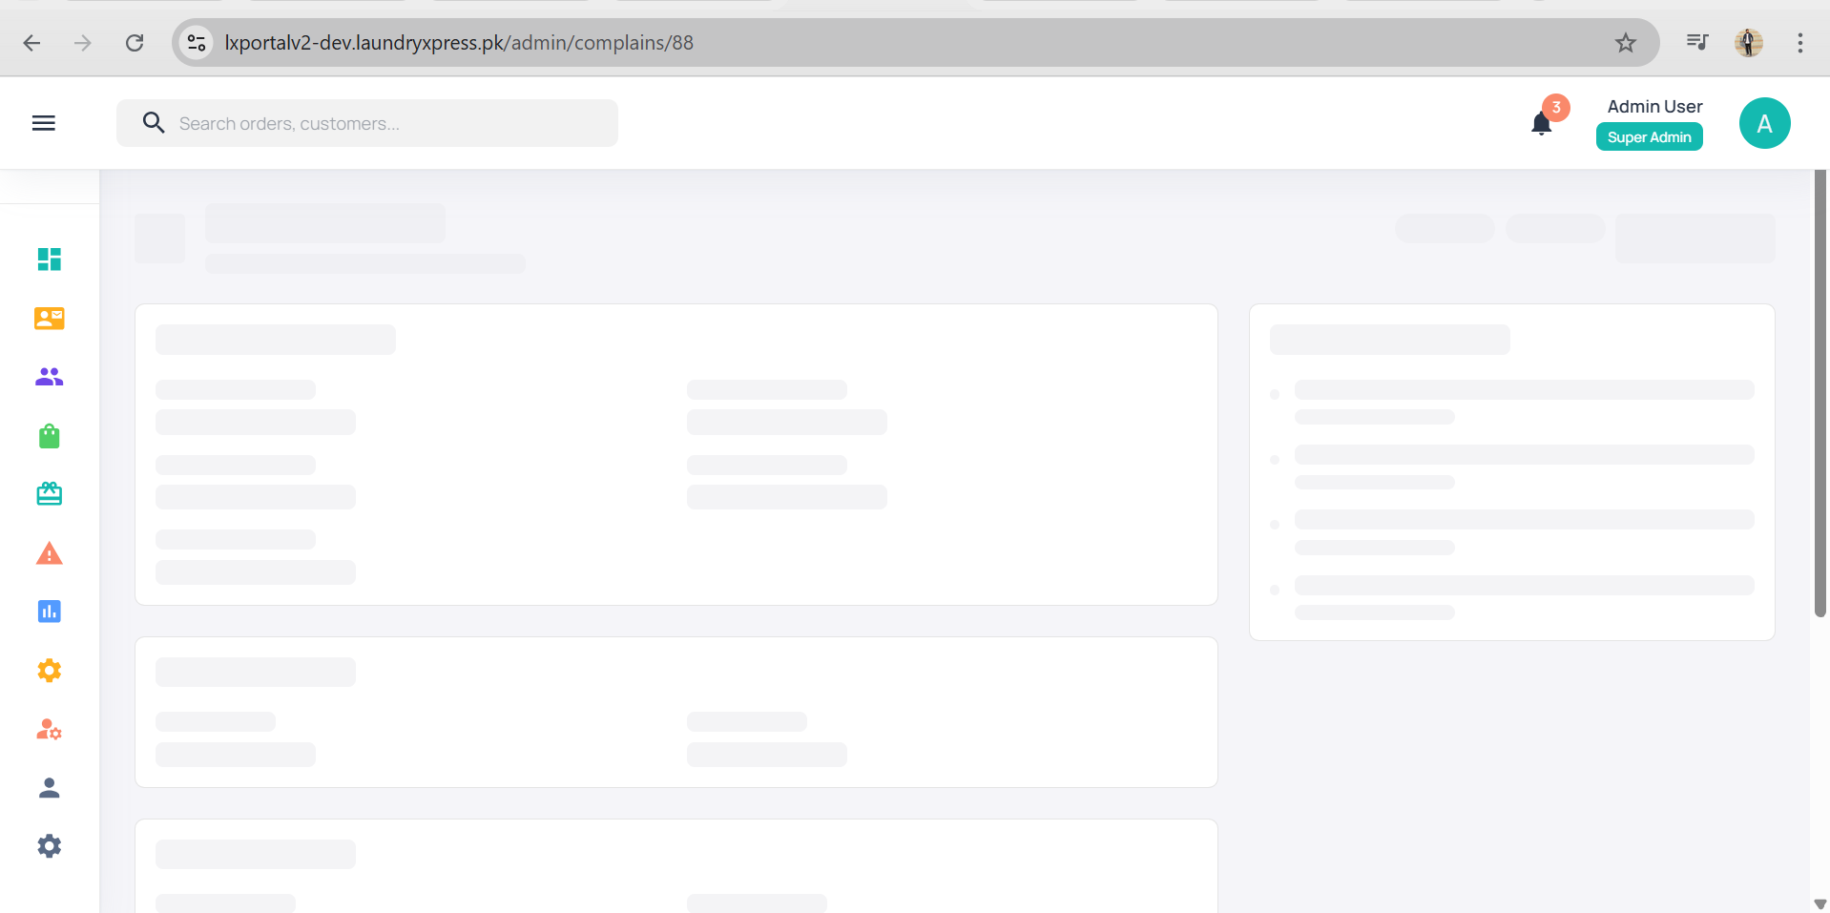This screenshot has width=1830, height=913.
Task: Open the user-with-gear management sidebar icon
Action: (x=50, y=730)
